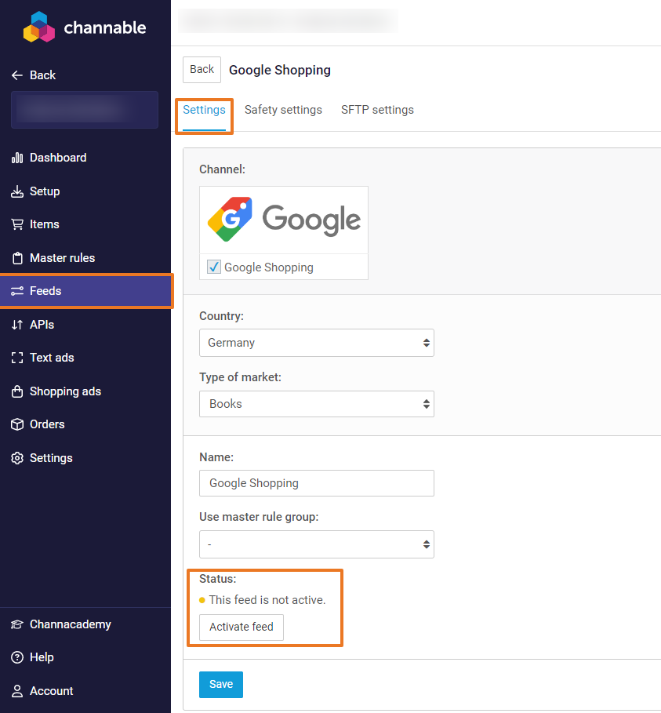Click the Back link in the sidebar
This screenshot has width=661, height=713.
click(x=34, y=75)
